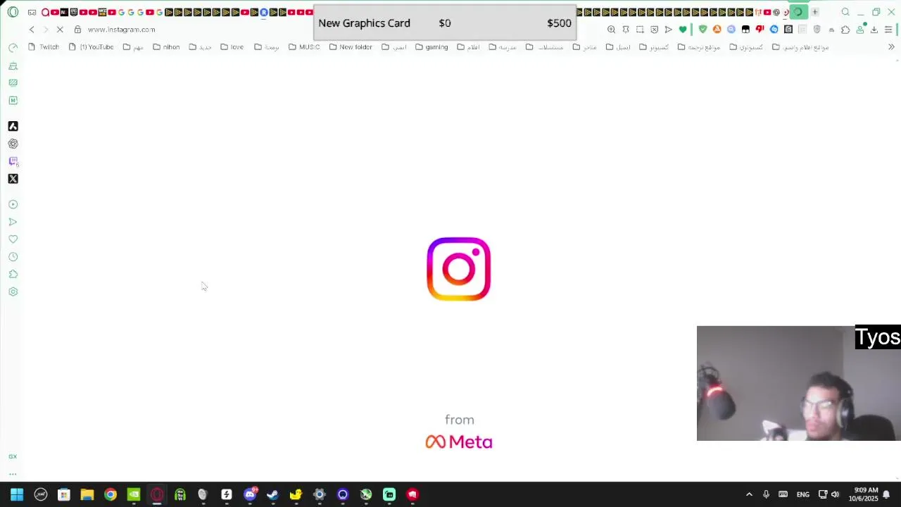Expand the gaming bookmarks folder
The width and height of the screenshot is (901, 507).
coord(431,47)
